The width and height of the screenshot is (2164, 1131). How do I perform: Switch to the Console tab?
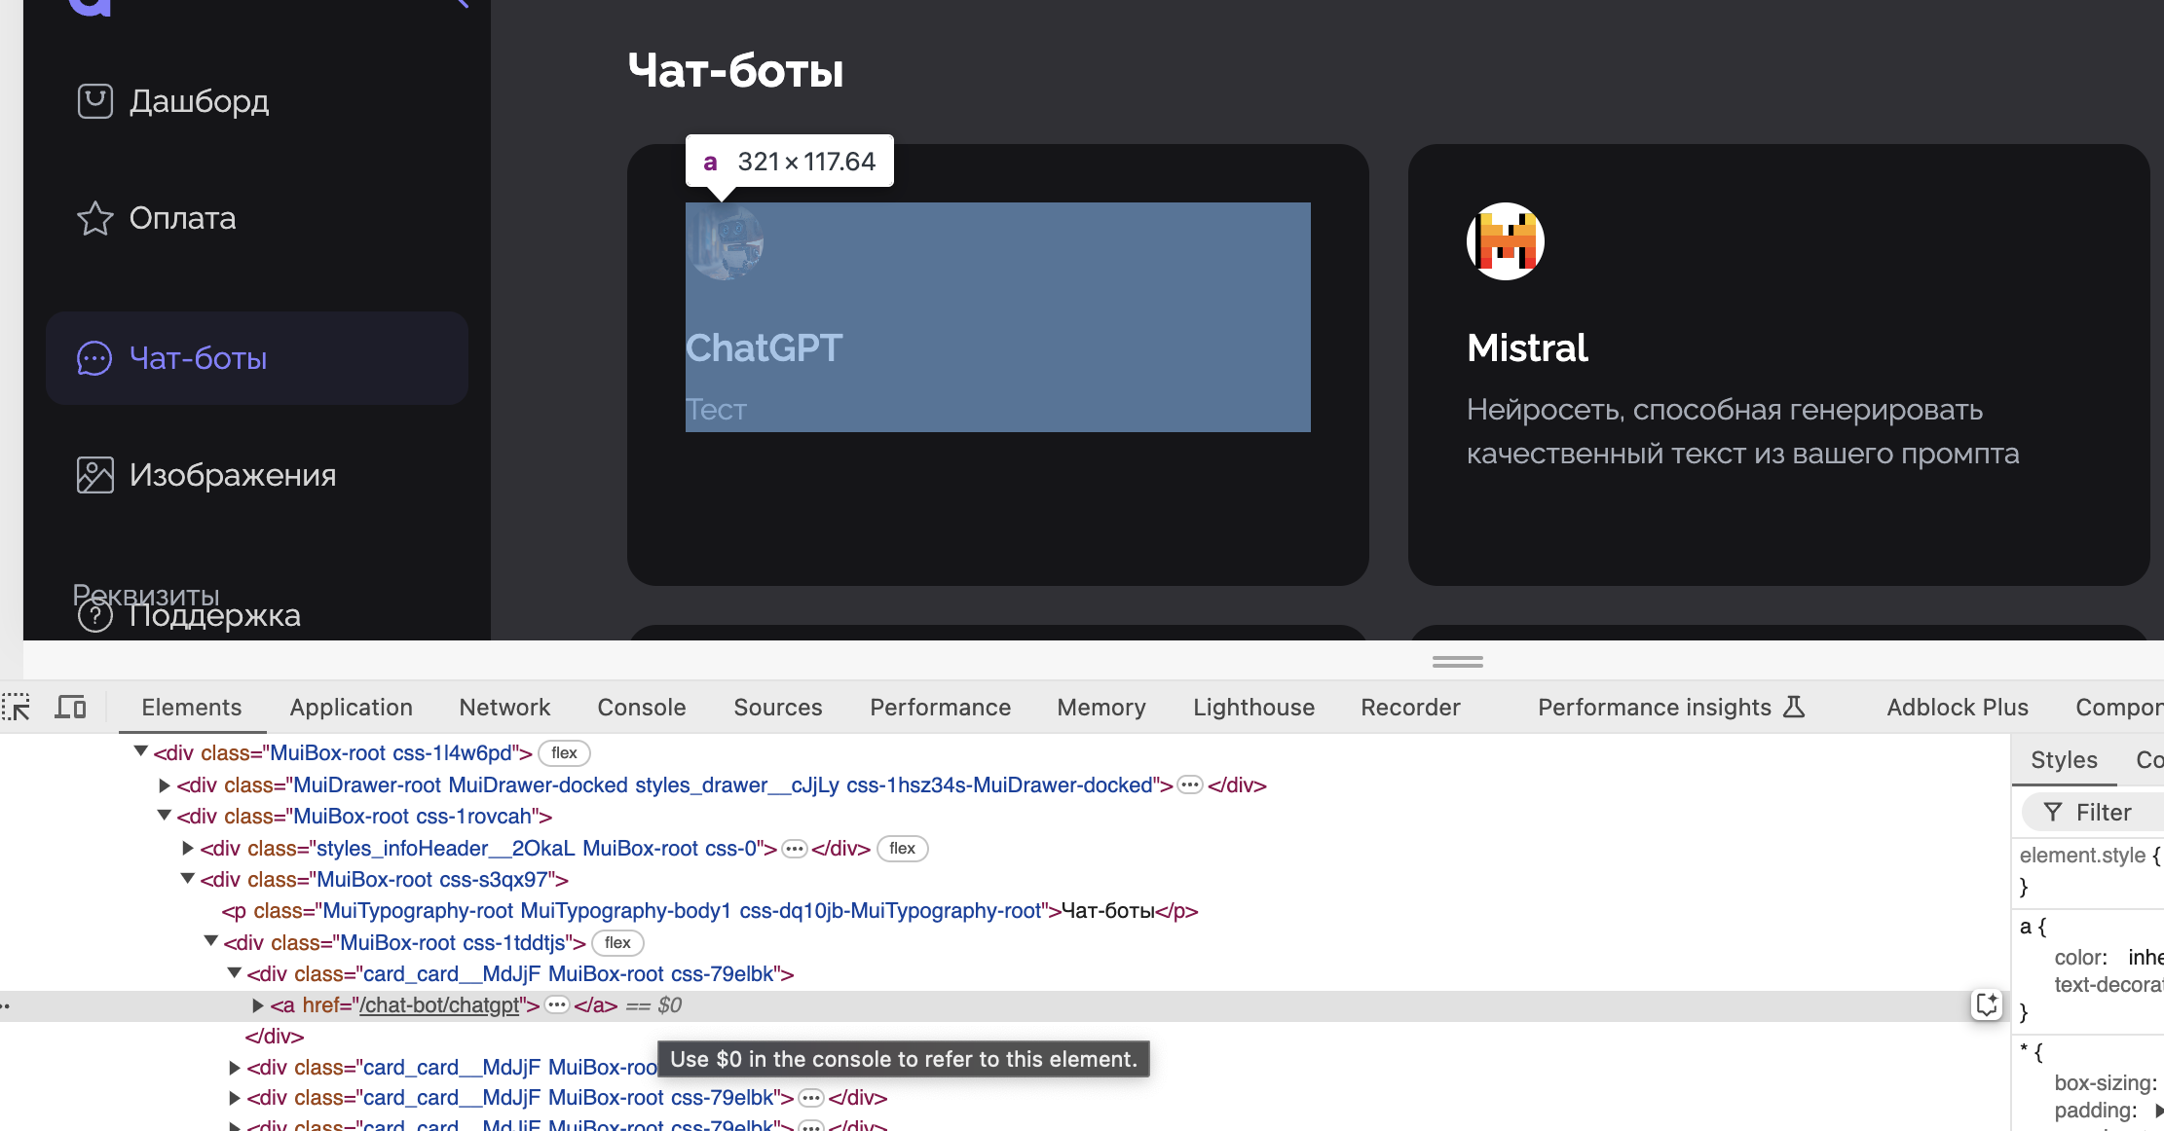pyautogui.click(x=642, y=707)
